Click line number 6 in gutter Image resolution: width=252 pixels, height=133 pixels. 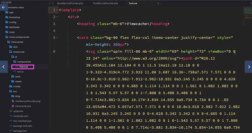(54, 51)
